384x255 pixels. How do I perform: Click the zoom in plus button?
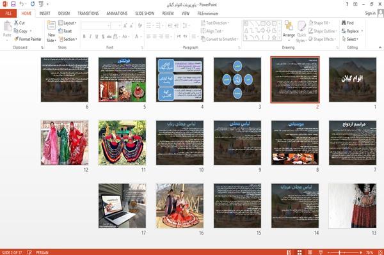point(361,252)
